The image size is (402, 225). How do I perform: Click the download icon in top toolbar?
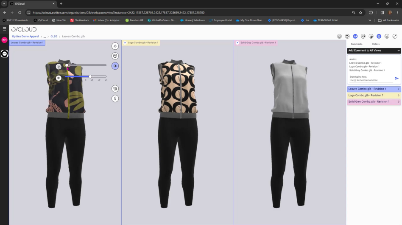click(x=387, y=37)
